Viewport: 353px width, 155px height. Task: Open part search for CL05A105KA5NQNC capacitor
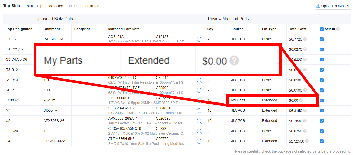coord(199,131)
